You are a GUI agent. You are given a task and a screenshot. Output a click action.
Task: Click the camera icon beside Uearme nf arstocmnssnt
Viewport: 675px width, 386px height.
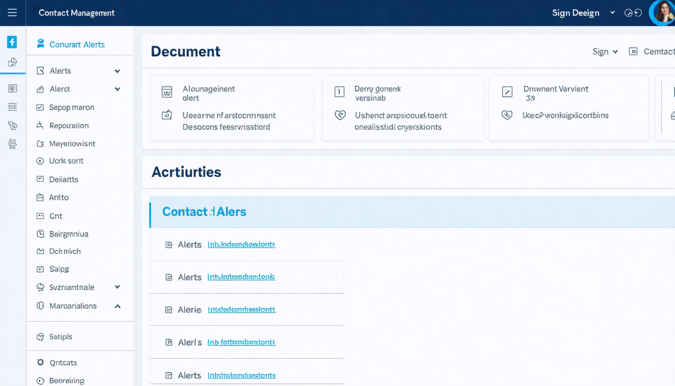pyautogui.click(x=167, y=115)
